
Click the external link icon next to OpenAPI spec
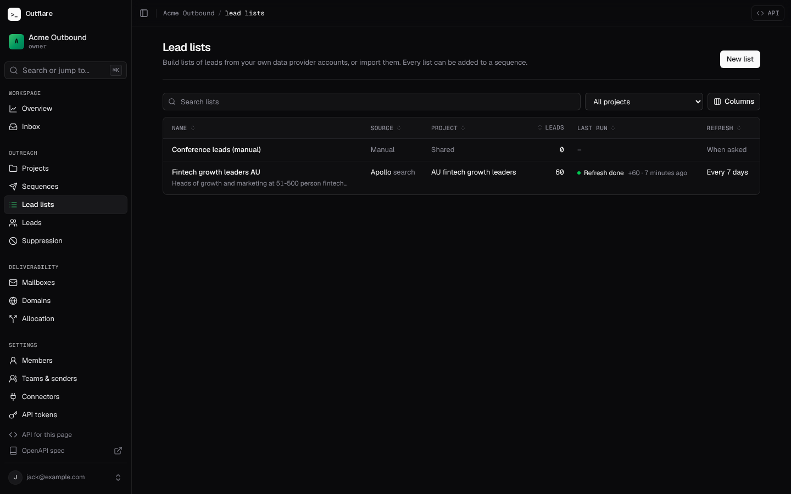tap(118, 451)
